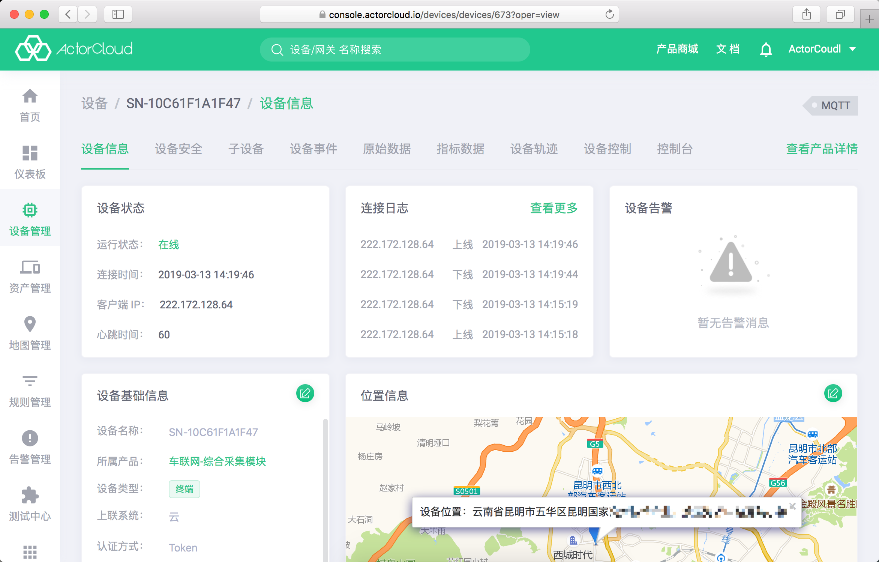
Task: Click the 设备/网关 名称搜索 field
Action: pos(395,50)
